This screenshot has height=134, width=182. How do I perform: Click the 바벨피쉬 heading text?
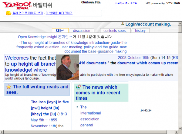[42, 5]
